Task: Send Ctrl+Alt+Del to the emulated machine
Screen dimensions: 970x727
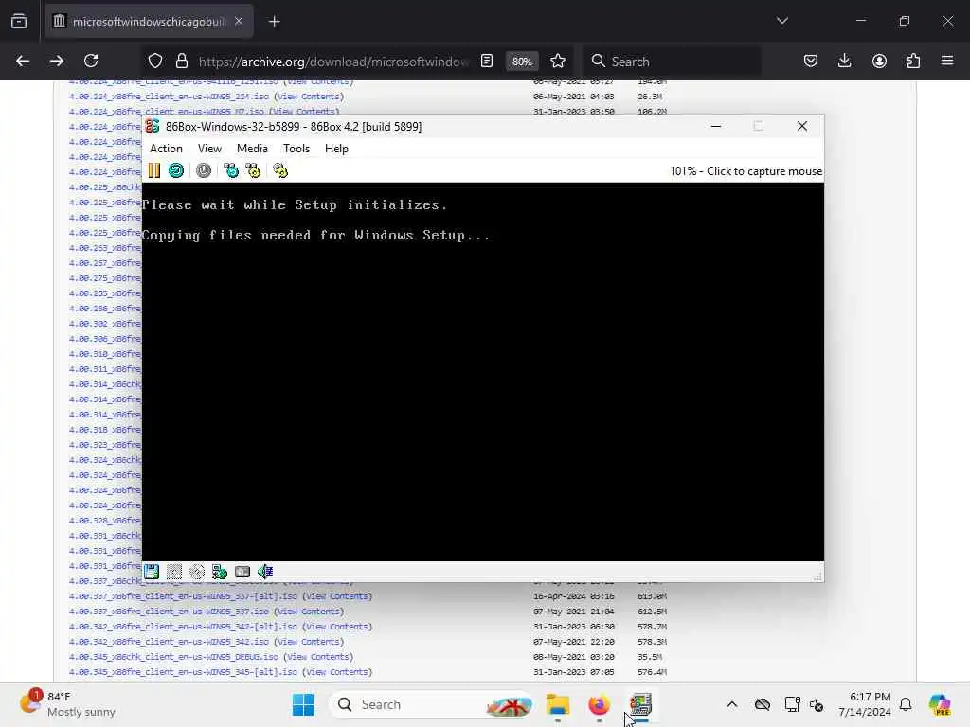Action: click(231, 170)
